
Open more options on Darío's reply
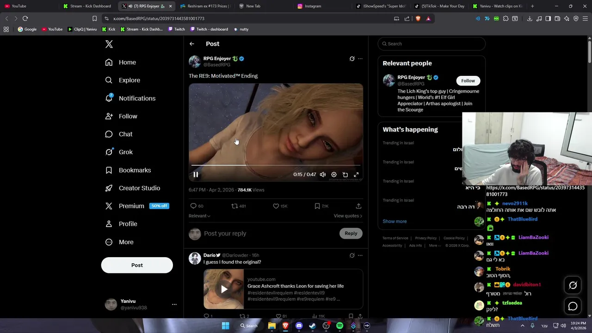click(360, 255)
